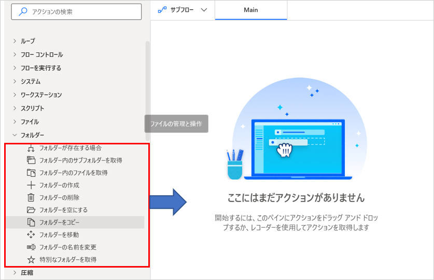Image resolution: width=434 pixels, height=280 pixels.
Task: Click the plus icon for フォルダーの作成
Action: pos(31,185)
